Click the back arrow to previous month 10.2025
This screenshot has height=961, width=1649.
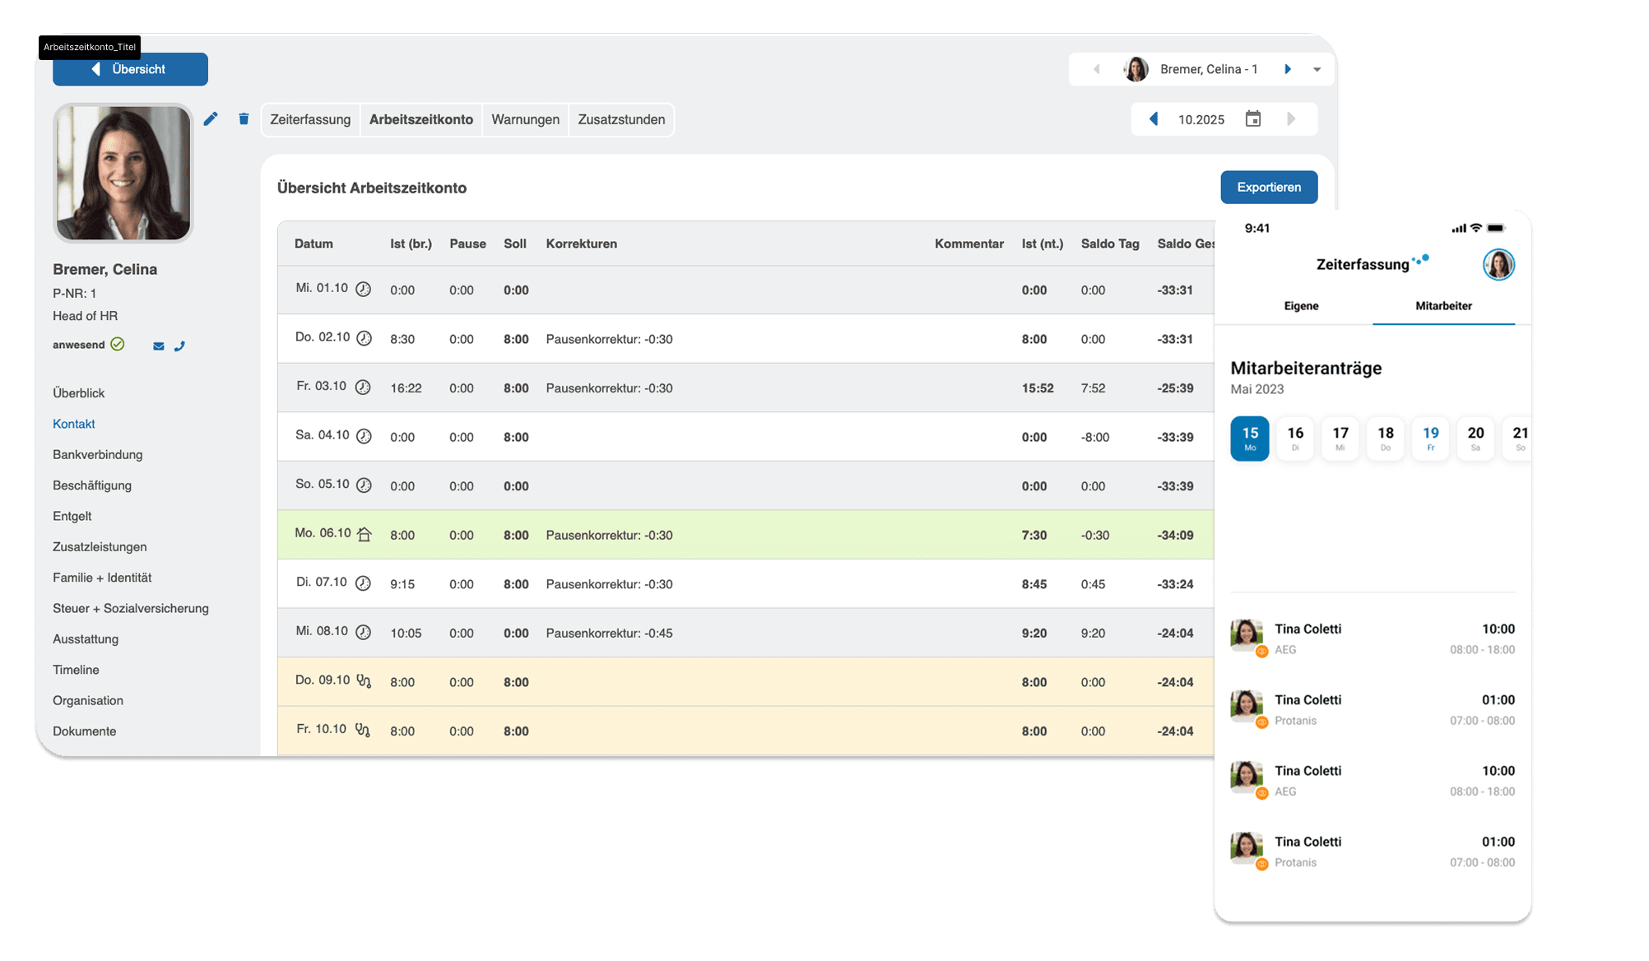pos(1154,118)
